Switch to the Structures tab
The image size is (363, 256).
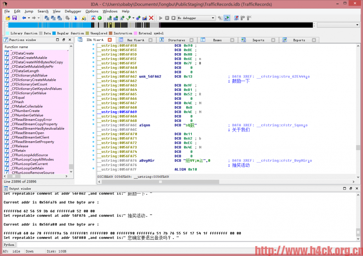177,40
